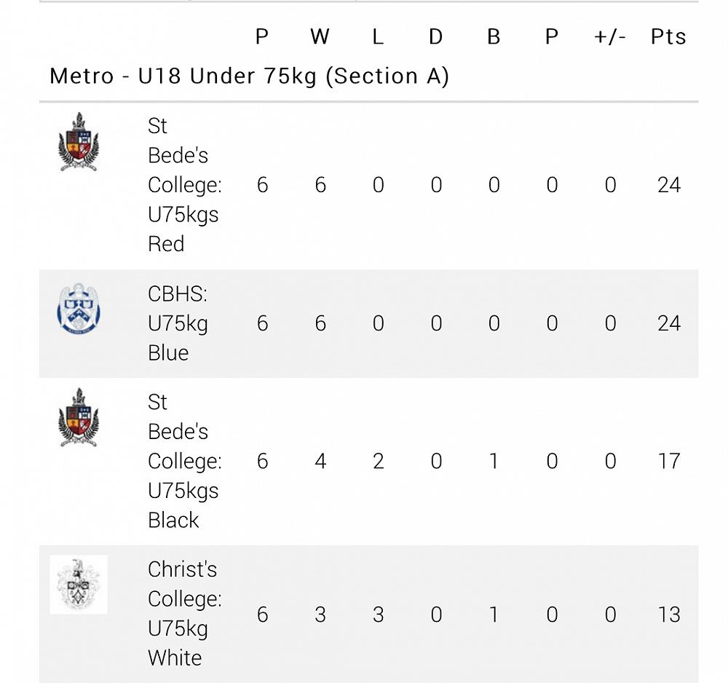Click St Bede's Black losses value 2
Viewport: 728px width, 683px height.
pyautogui.click(x=378, y=461)
